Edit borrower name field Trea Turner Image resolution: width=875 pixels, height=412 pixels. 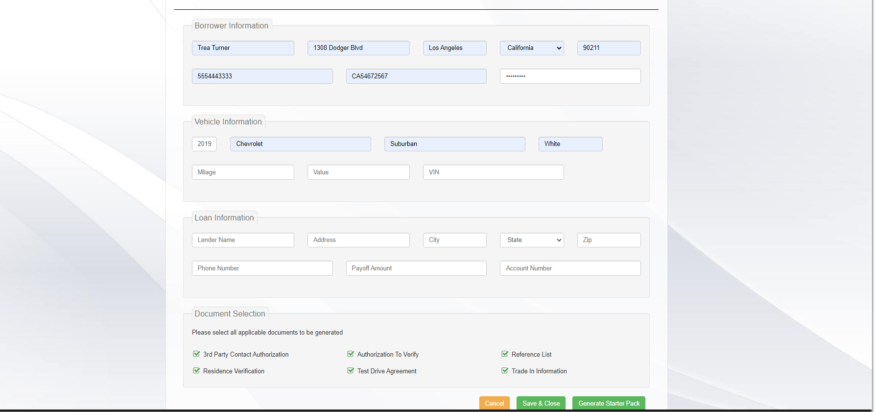pos(243,48)
